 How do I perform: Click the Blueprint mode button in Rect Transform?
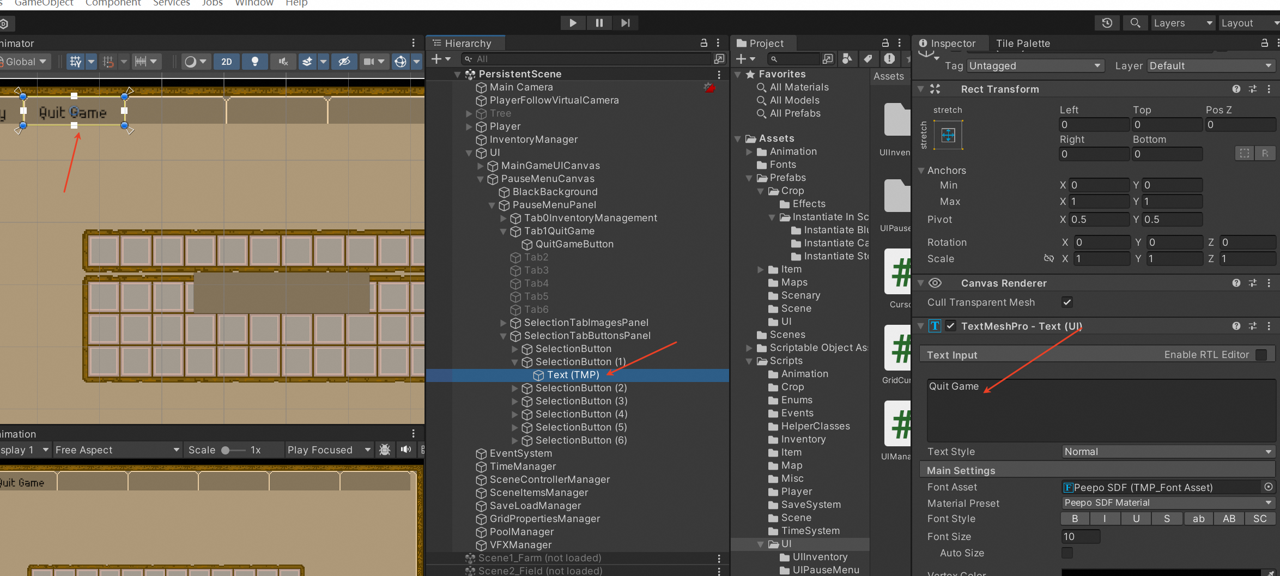(x=1245, y=154)
